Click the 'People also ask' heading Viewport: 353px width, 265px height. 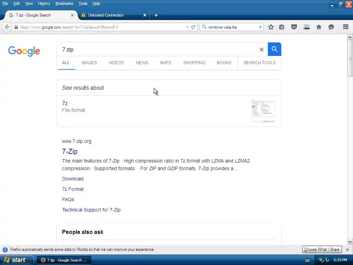pos(83,232)
